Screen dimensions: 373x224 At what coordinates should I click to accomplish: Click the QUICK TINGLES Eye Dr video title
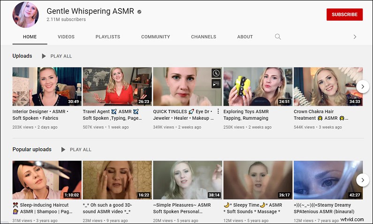click(x=183, y=115)
